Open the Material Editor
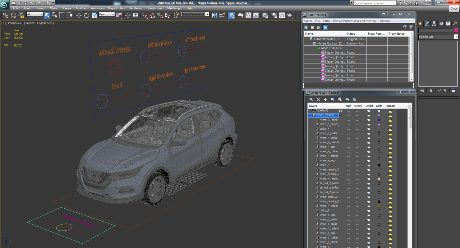 tap(265, 15)
